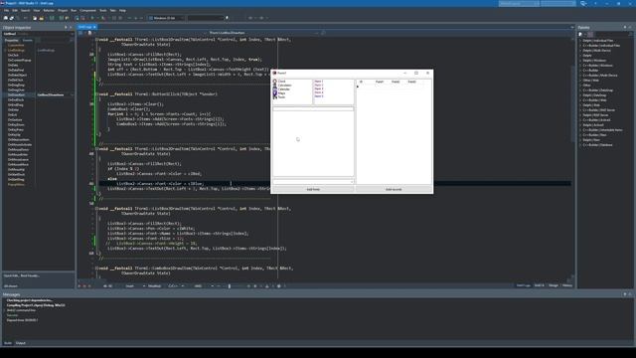Click the Add records button in Form1
Screen dimensions: 636x358
point(394,189)
